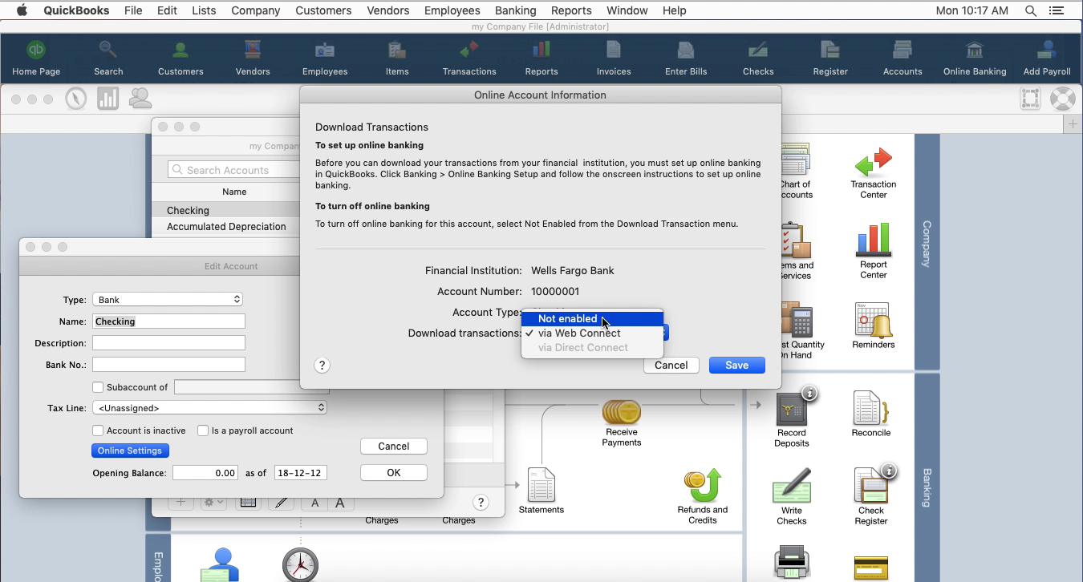Viewport: 1083px width, 582px height.
Task: Open the Reports toolbar icon
Action: pyautogui.click(x=541, y=58)
